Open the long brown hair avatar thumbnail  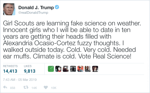66,69
